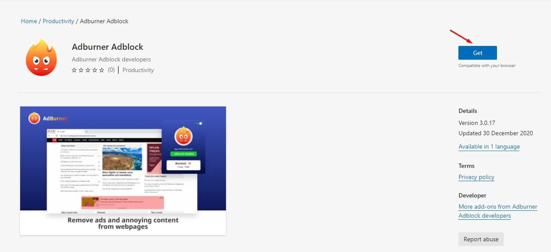Image resolution: width=551 pixels, height=252 pixels.
Task: Select the fifth rating star
Action: click(x=102, y=70)
